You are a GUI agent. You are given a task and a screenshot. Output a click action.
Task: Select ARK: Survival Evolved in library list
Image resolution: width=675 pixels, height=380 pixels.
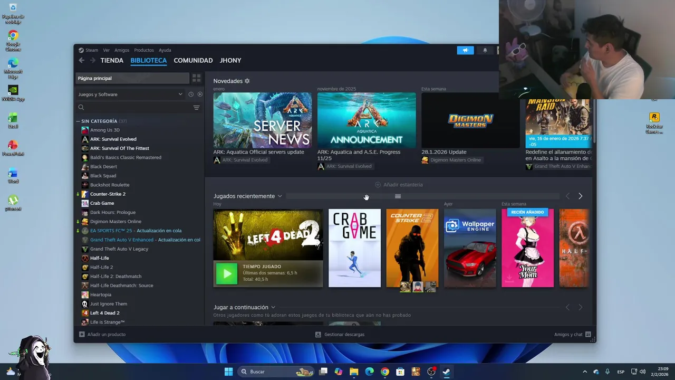113,139
